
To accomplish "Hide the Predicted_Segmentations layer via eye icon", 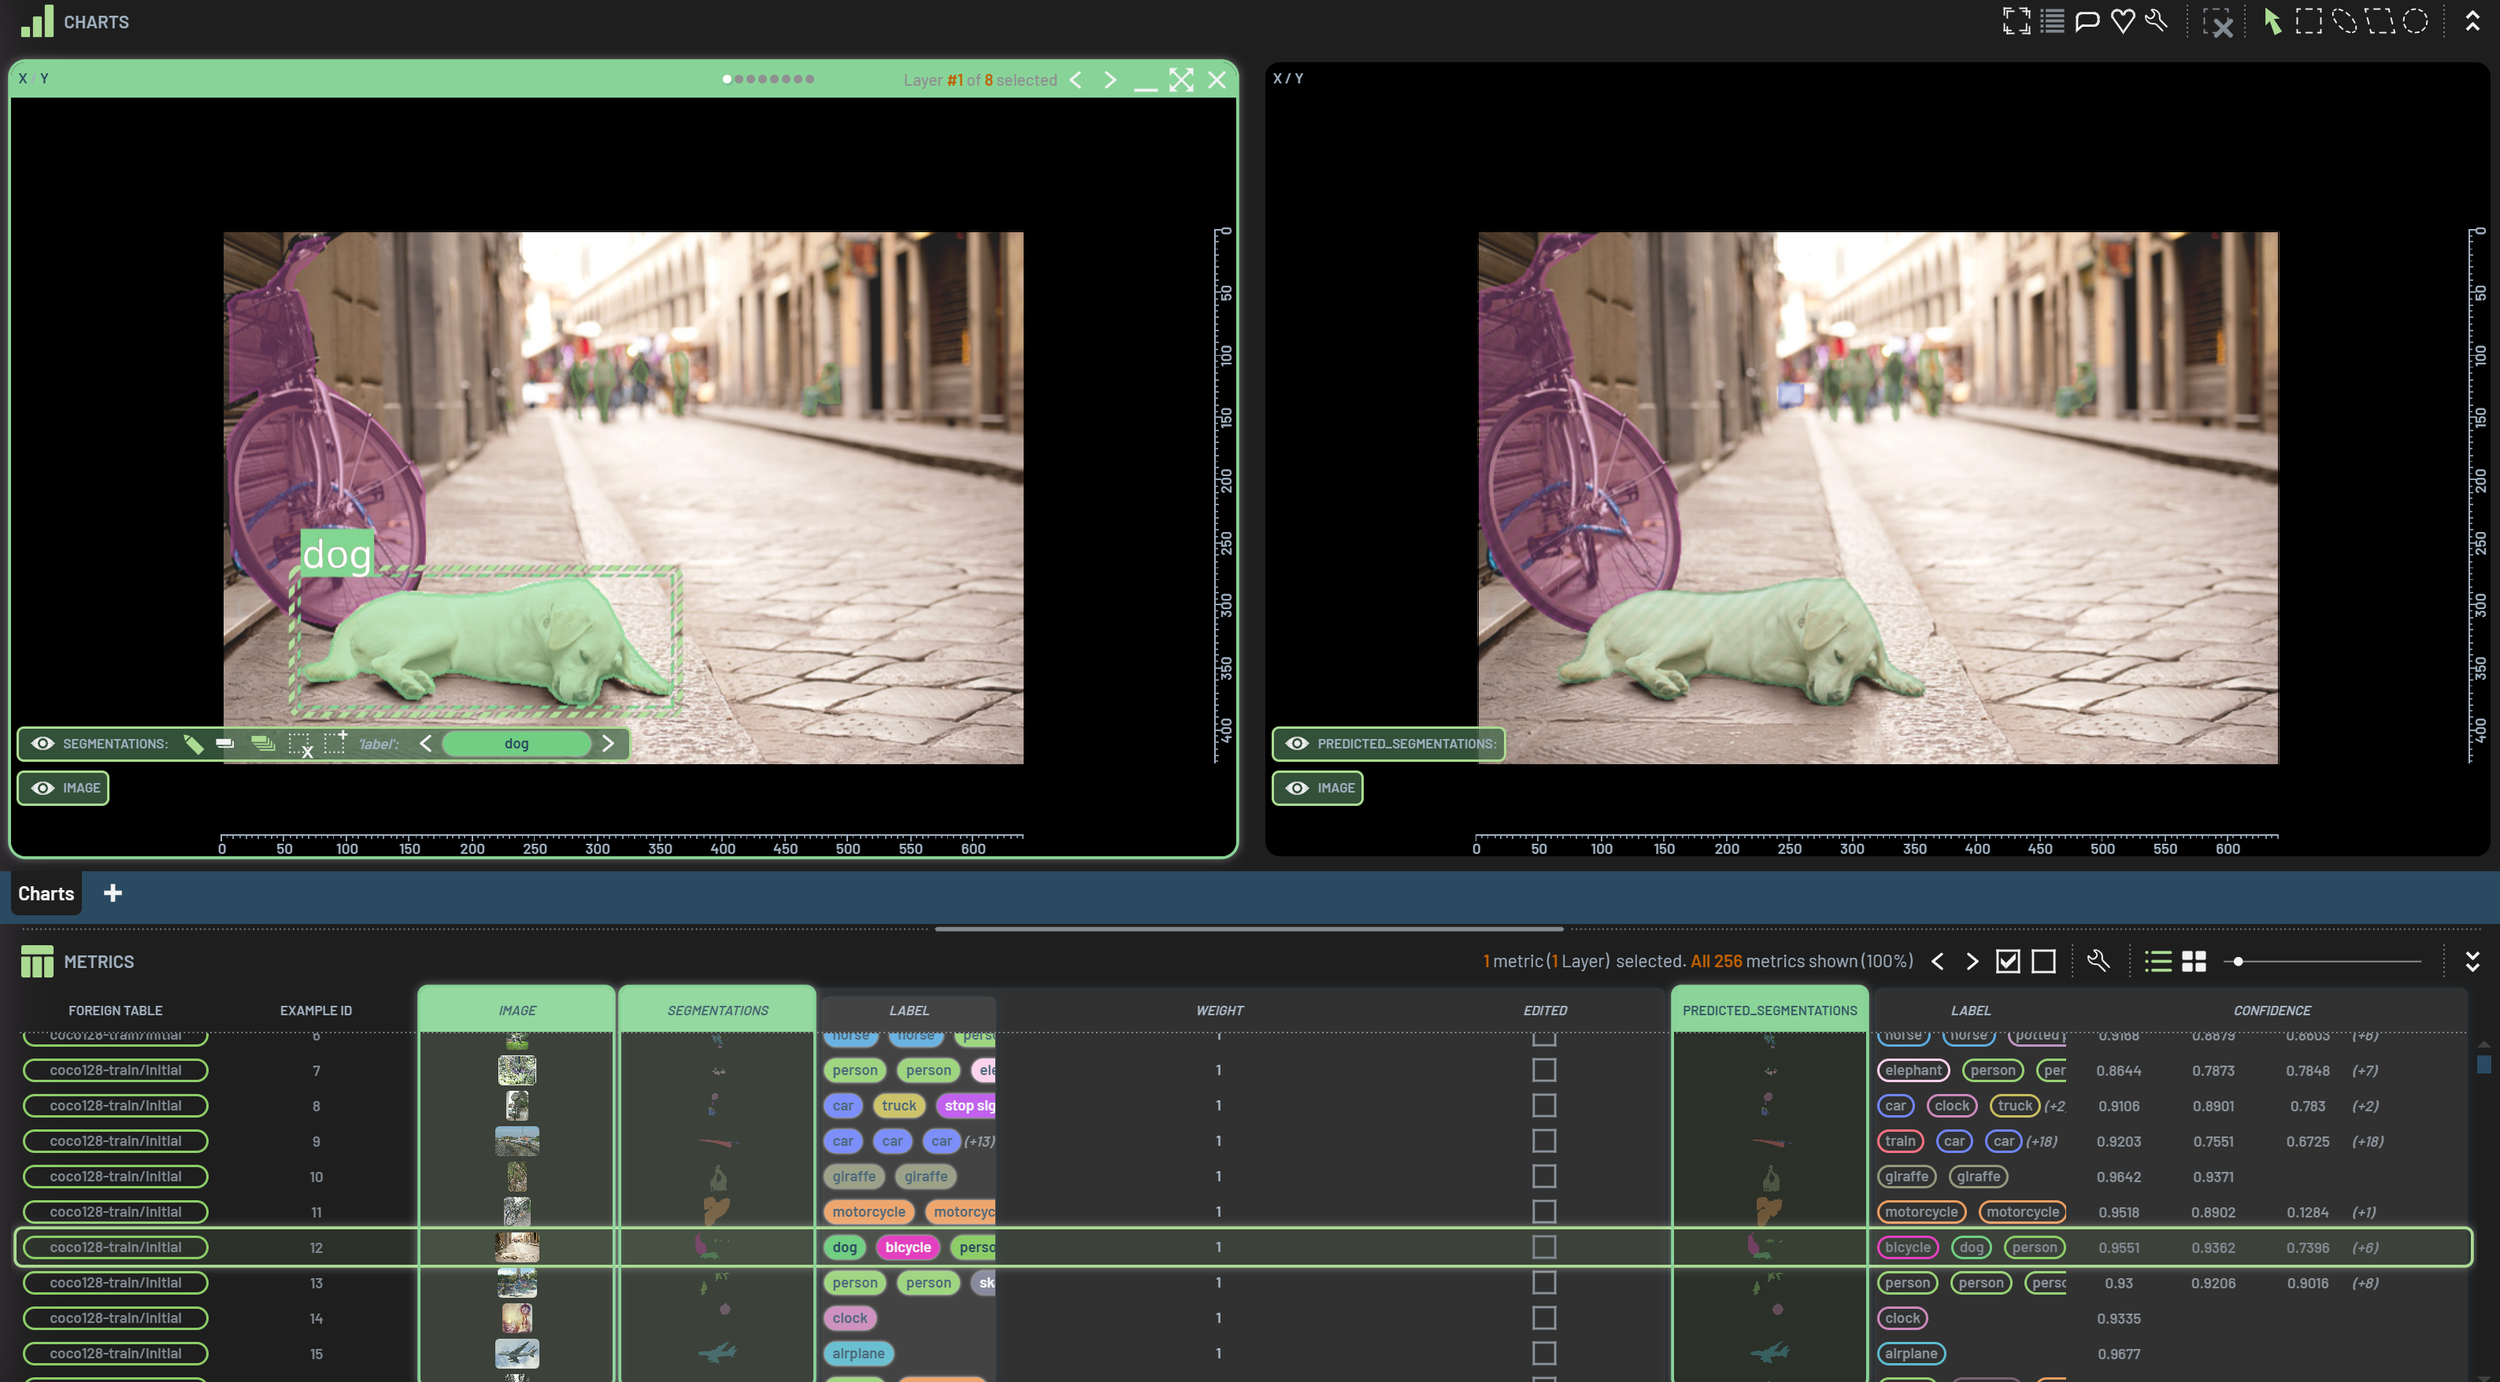I will (x=1297, y=744).
